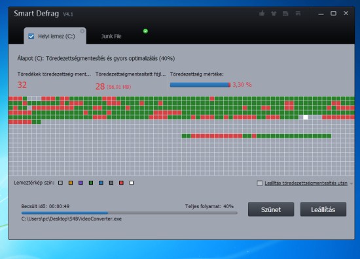This screenshot has width=360, height=259.
Task: Select the red disk map color
Action: 121,183
